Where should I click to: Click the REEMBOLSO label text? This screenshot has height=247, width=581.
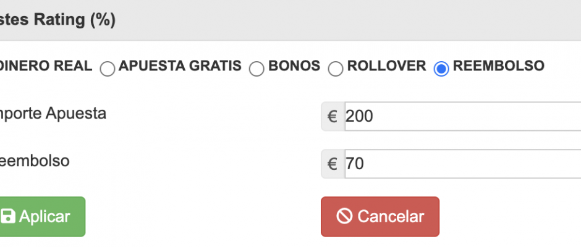coord(498,66)
